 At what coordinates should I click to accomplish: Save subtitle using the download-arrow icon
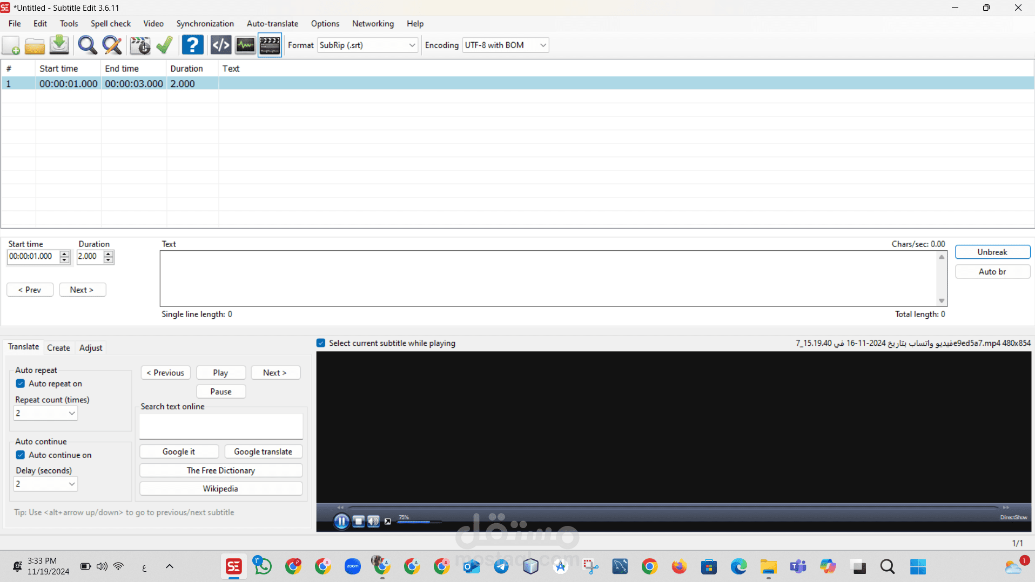[x=59, y=45]
